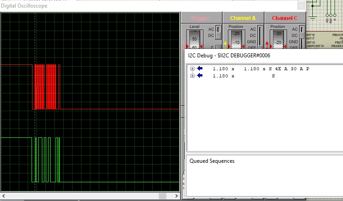This screenshot has height=201, width=343.
Task: Select the Trigger panel header
Action: click(200, 18)
